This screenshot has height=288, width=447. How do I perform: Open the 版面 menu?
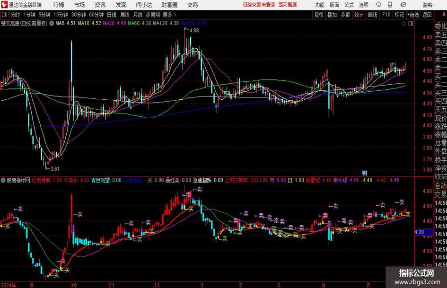334,5
